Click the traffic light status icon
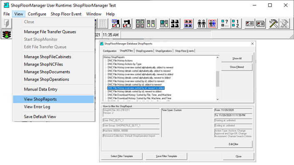 click(x=7, y=34)
